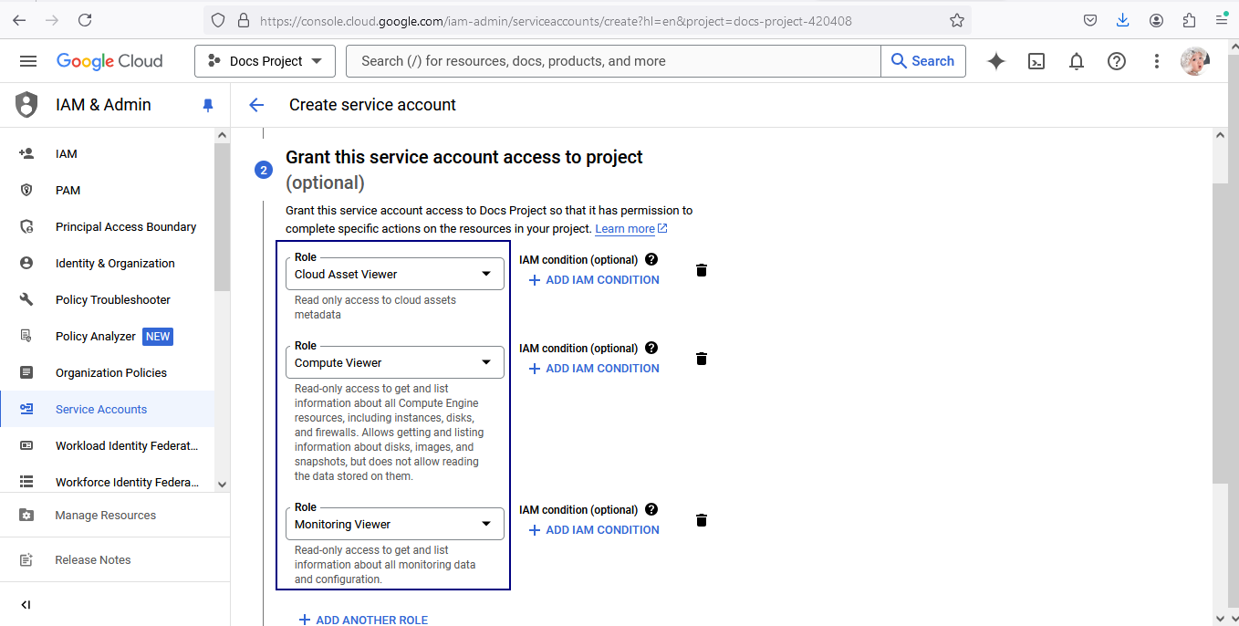Open Organization Policies

108,372
